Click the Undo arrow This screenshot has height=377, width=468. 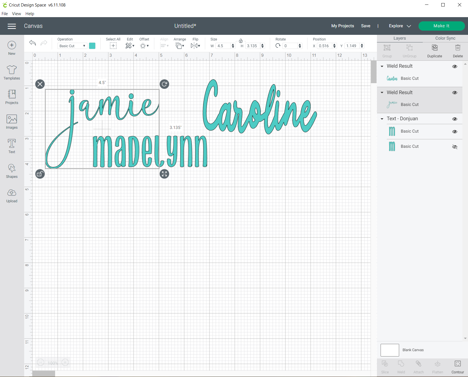33,43
